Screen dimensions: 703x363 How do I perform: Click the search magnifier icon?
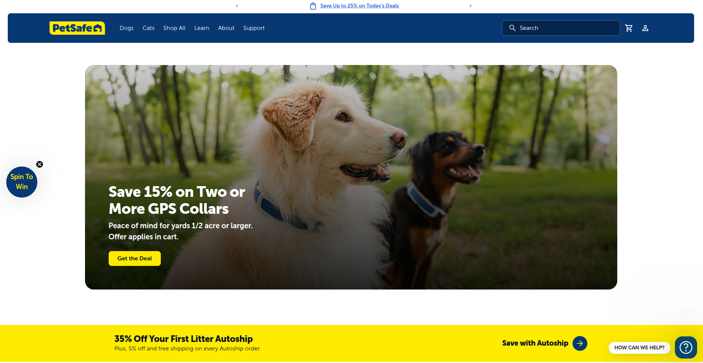[x=512, y=28]
